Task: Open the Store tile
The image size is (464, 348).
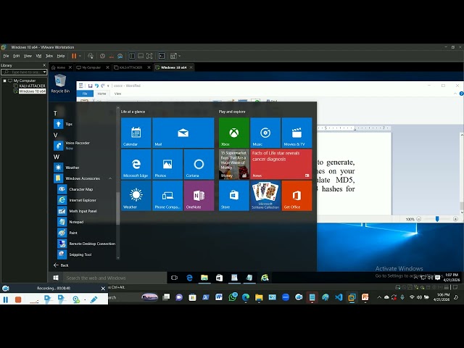Action: click(x=234, y=196)
